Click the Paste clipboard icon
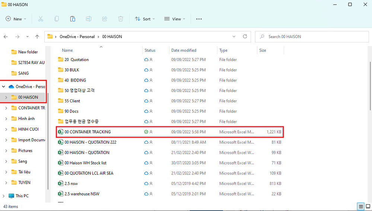 pyautogui.click(x=73, y=19)
